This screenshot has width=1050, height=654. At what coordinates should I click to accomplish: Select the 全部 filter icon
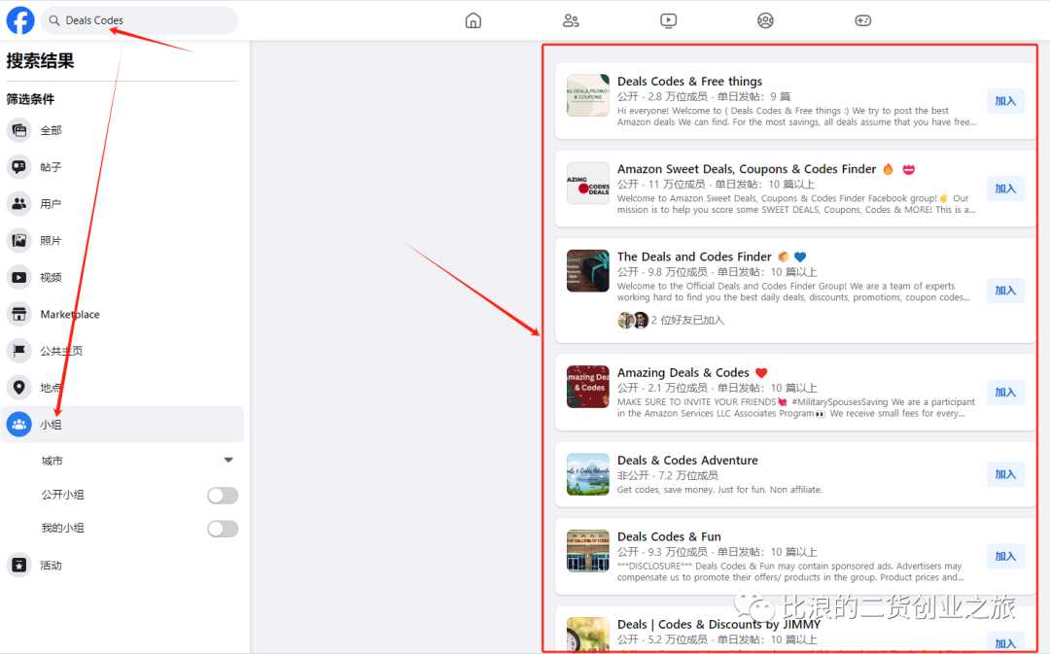click(x=19, y=130)
